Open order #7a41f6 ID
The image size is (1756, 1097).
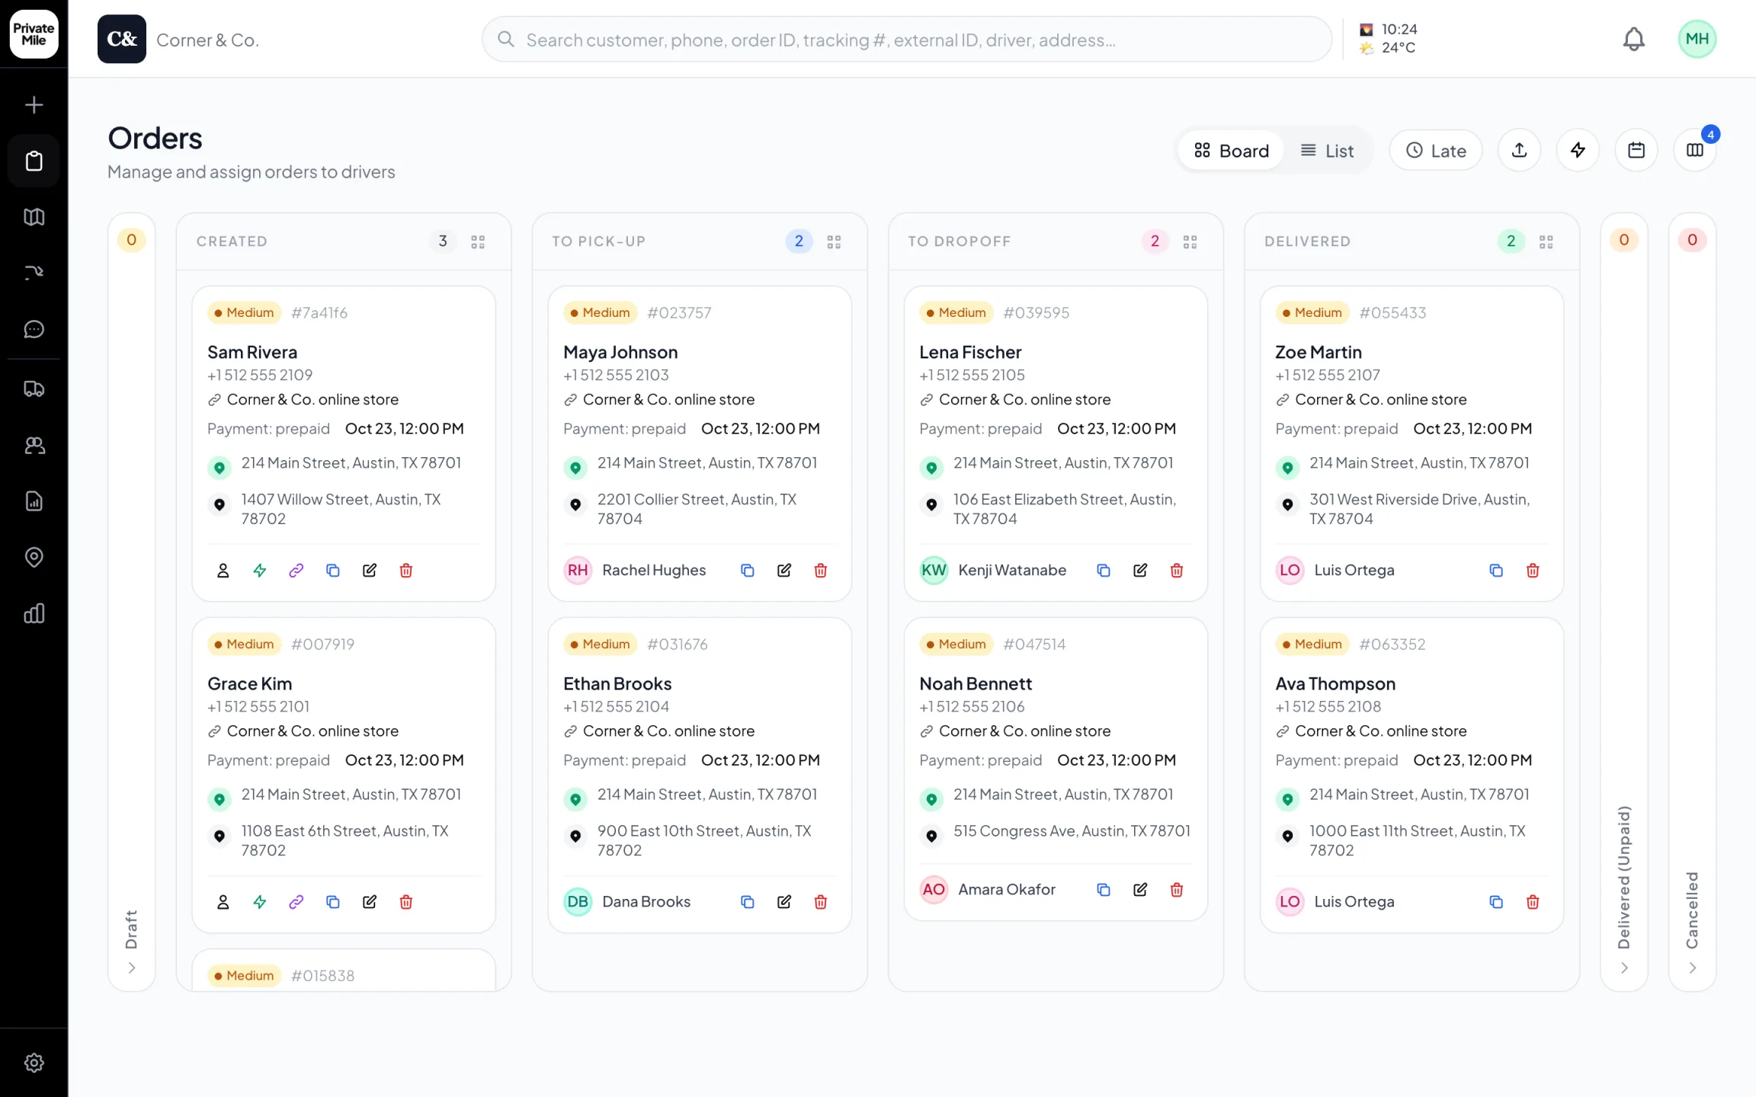pyautogui.click(x=319, y=313)
